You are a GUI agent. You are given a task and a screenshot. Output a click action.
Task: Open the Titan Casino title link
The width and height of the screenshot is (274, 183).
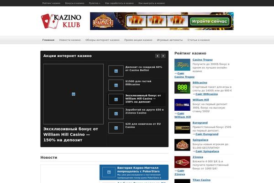point(201,180)
